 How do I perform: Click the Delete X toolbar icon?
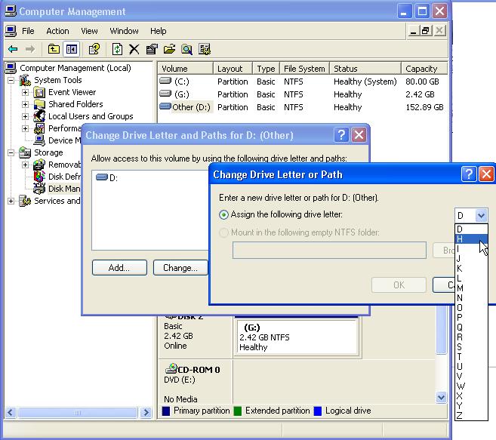pyautogui.click(x=134, y=49)
